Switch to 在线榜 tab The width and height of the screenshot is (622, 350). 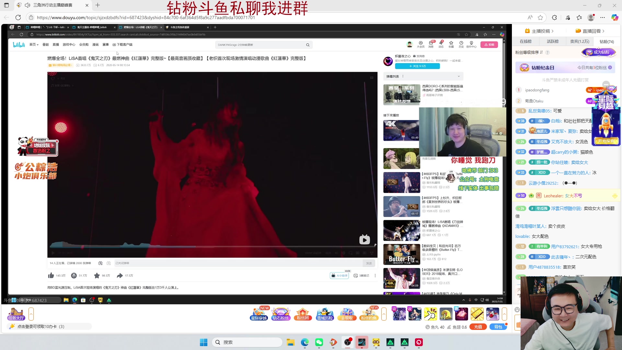tap(525, 41)
